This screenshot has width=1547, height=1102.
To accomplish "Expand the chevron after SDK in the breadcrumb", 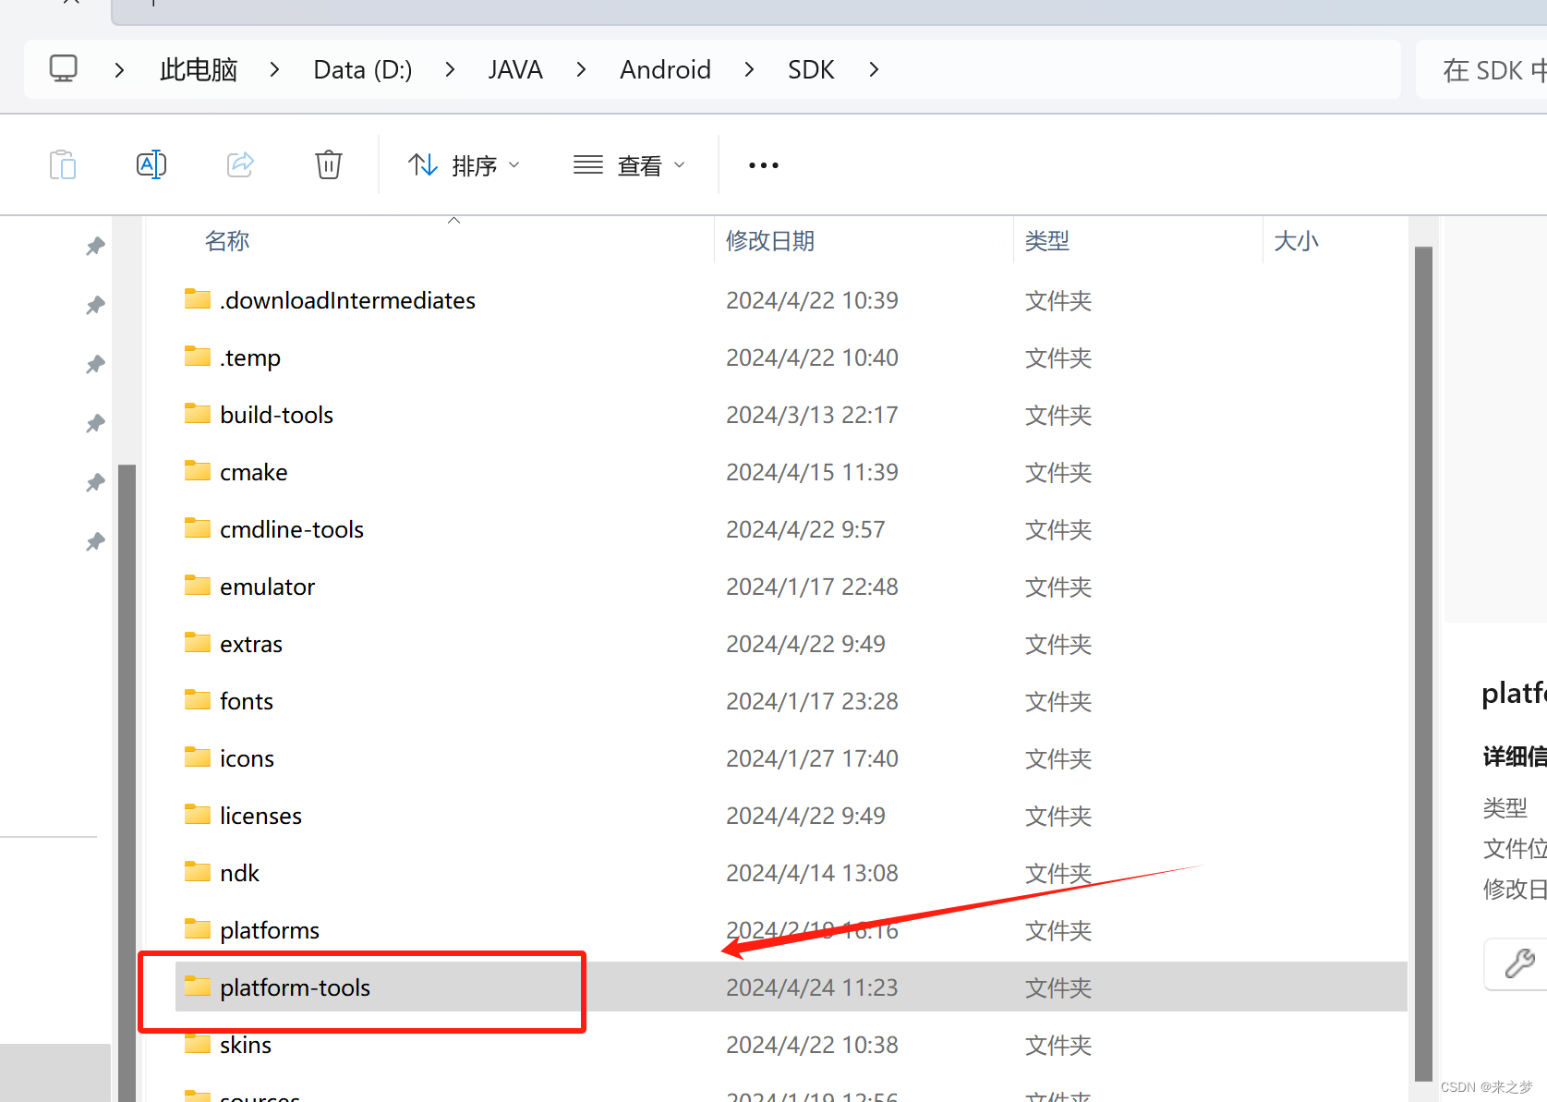I will pyautogui.click(x=873, y=68).
